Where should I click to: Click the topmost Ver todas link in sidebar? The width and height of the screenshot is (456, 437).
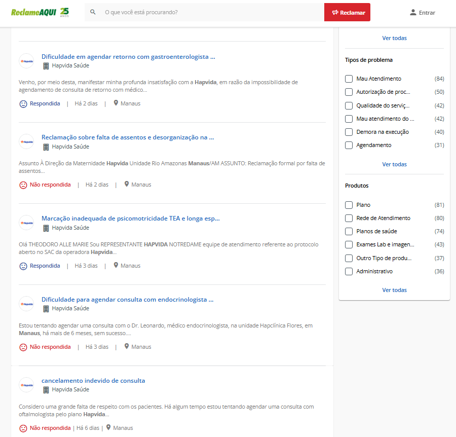click(394, 38)
